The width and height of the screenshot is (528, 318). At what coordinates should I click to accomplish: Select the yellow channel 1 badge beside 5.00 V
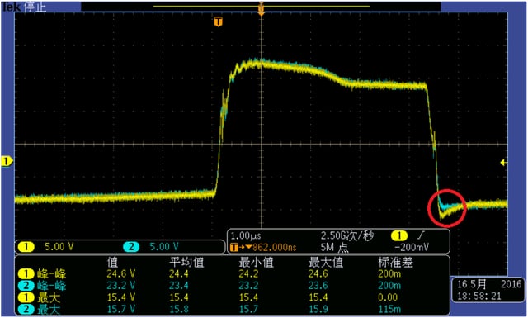tap(26, 247)
